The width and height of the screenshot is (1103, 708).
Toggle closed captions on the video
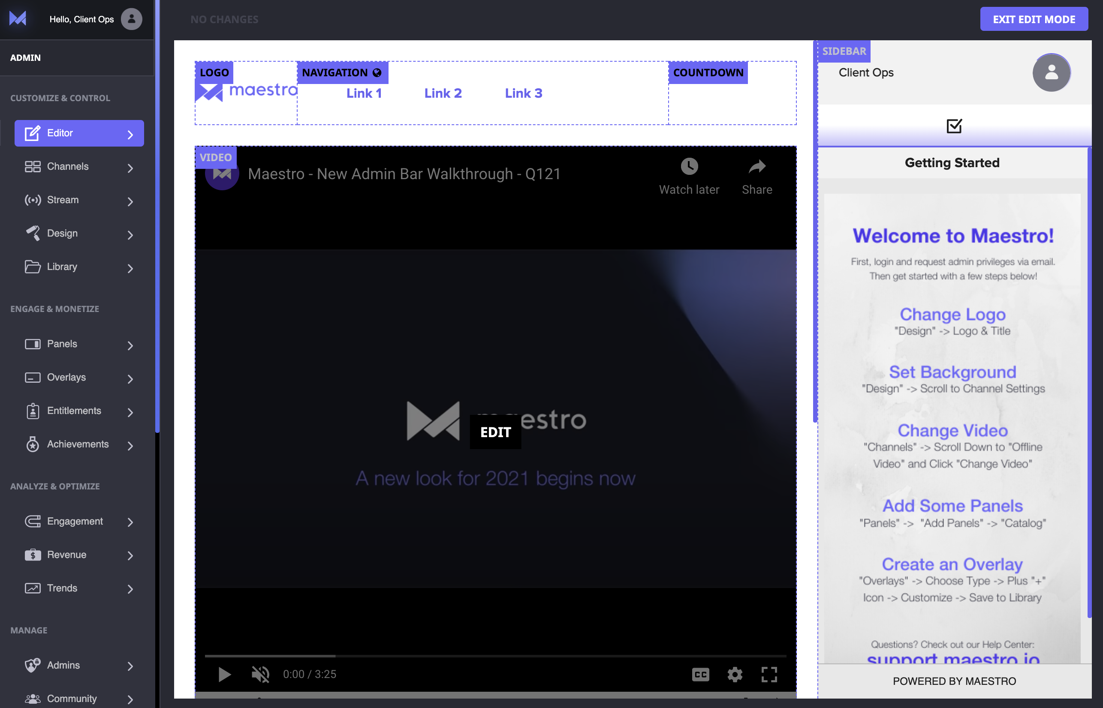701,675
